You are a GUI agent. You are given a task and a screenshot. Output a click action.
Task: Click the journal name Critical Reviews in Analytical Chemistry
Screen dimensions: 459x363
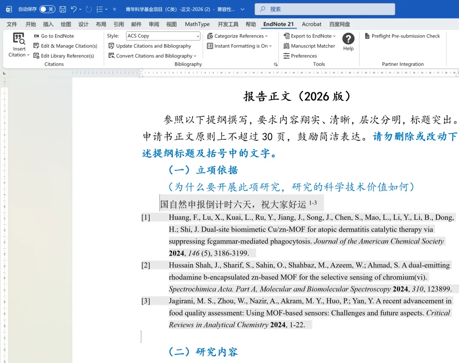[x=309, y=319]
